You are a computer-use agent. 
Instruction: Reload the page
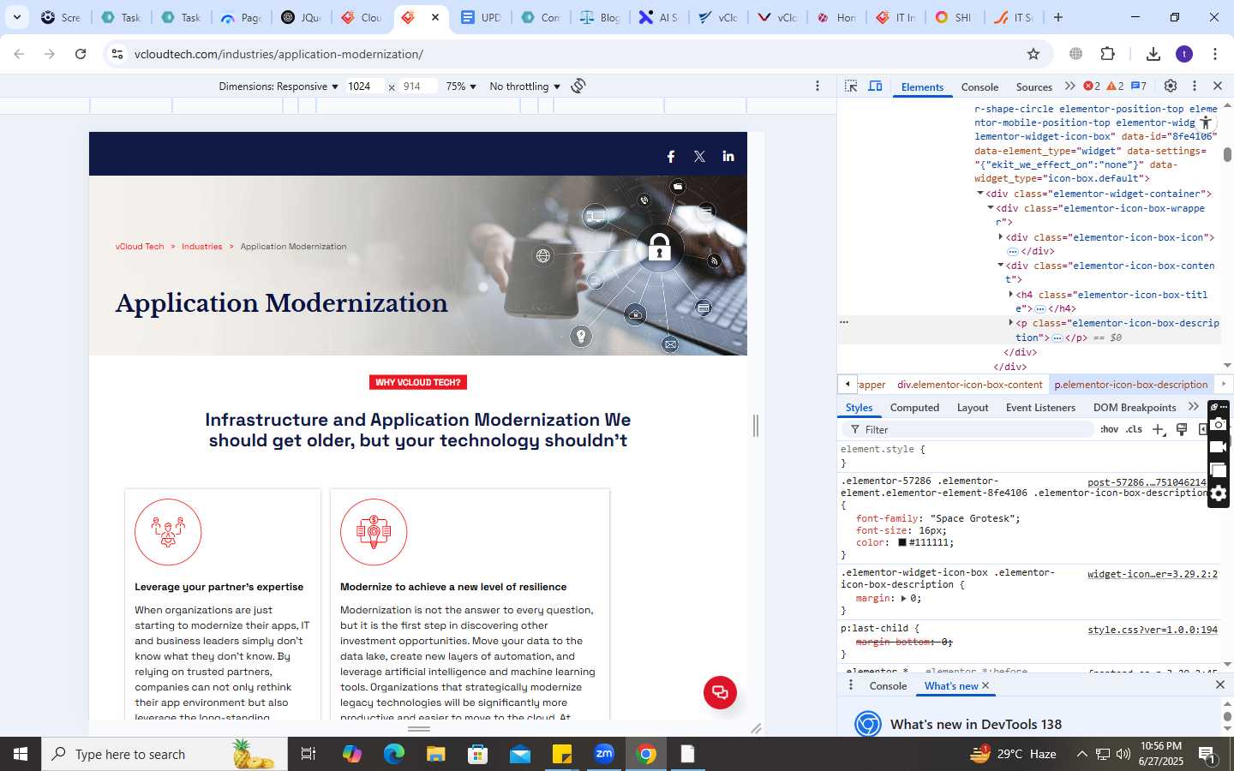[x=81, y=54]
